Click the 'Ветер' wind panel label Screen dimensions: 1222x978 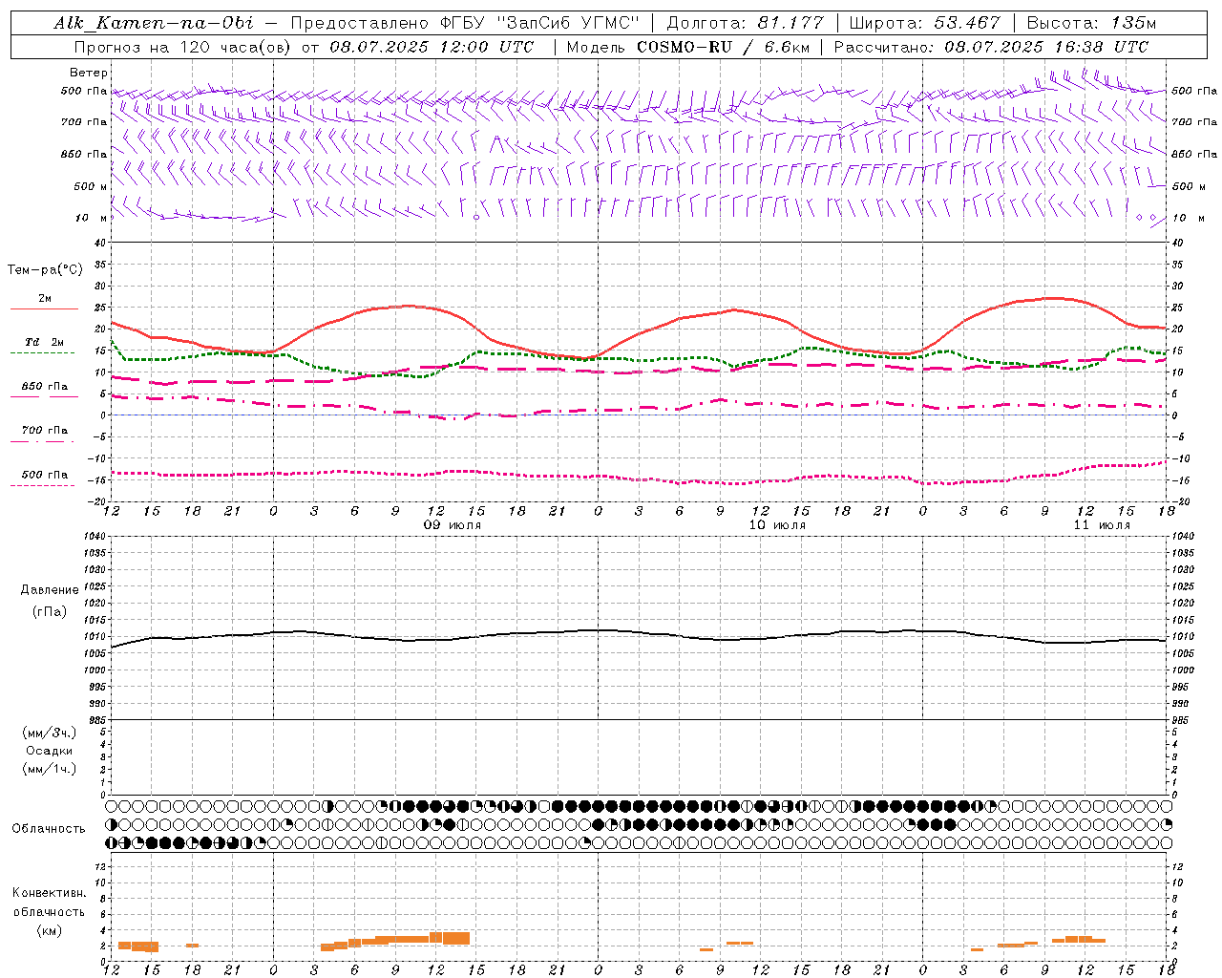pyautogui.click(x=89, y=73)
